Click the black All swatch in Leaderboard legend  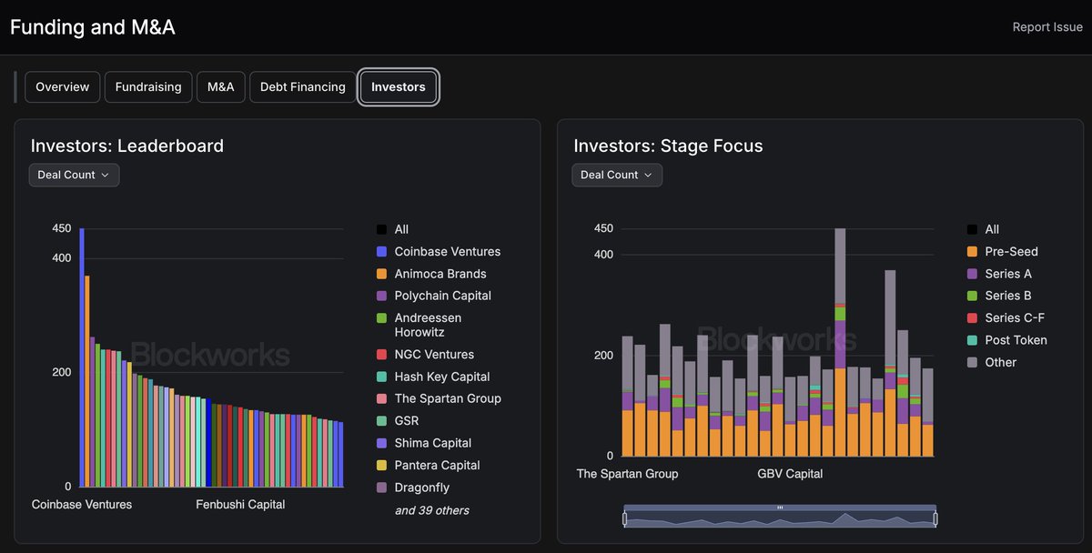[382, 230]
